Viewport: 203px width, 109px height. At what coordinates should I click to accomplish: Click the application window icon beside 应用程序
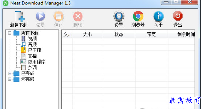point(23,62)
